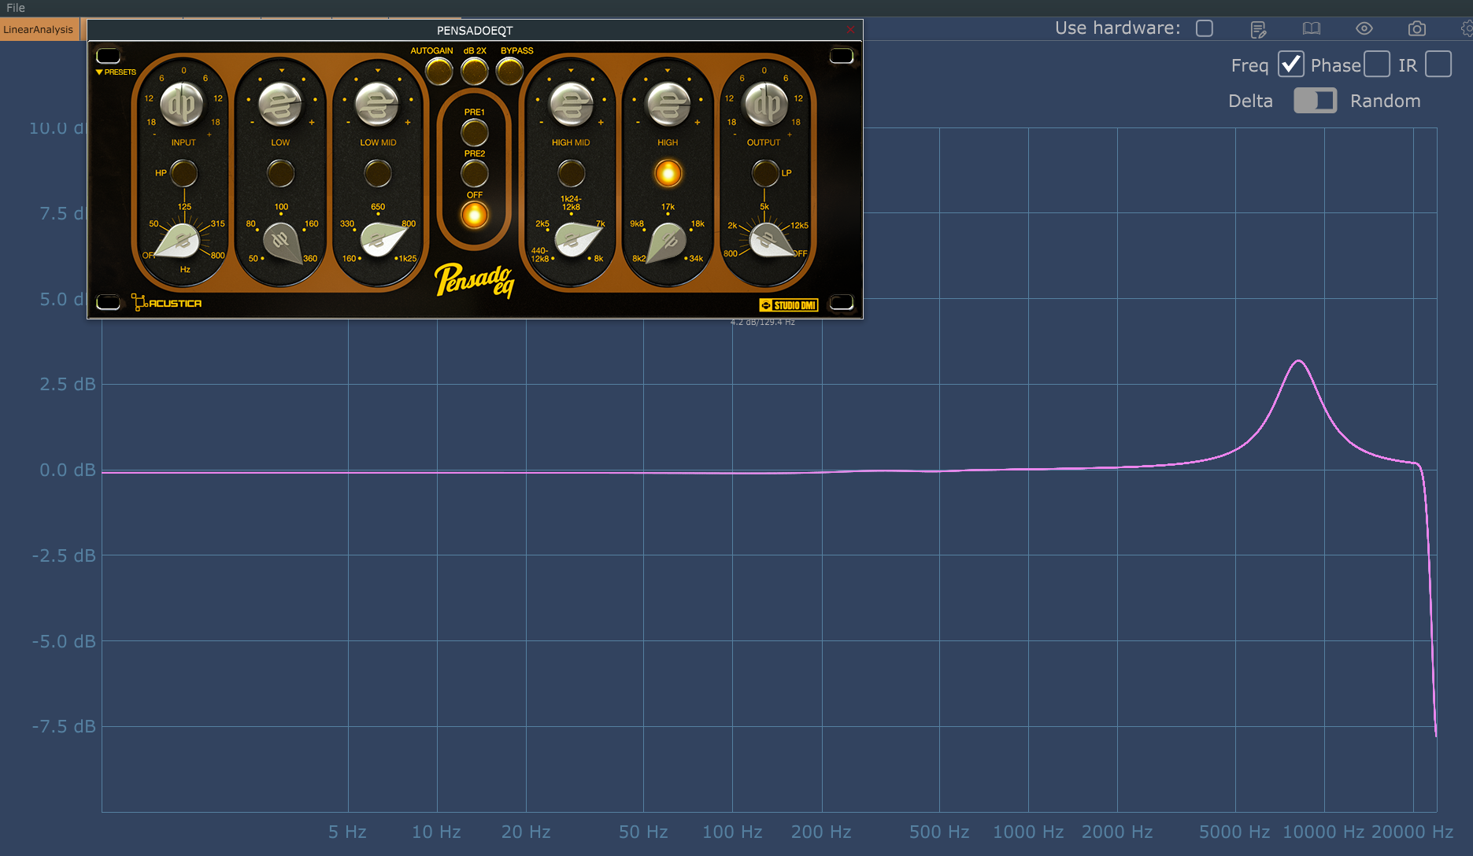This screenshot has width=1473, height=856.
Task: Click the 8k mark on the HIGH MID dial
Action: [x=598, y=259]
